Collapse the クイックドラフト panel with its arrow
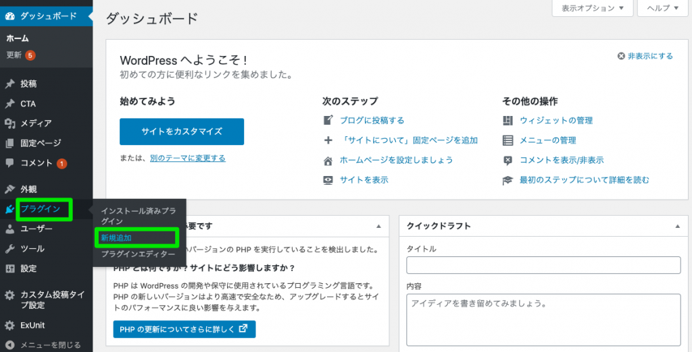Screen dimensions: 692x352 pyautogui.click(x=678, y=226)
